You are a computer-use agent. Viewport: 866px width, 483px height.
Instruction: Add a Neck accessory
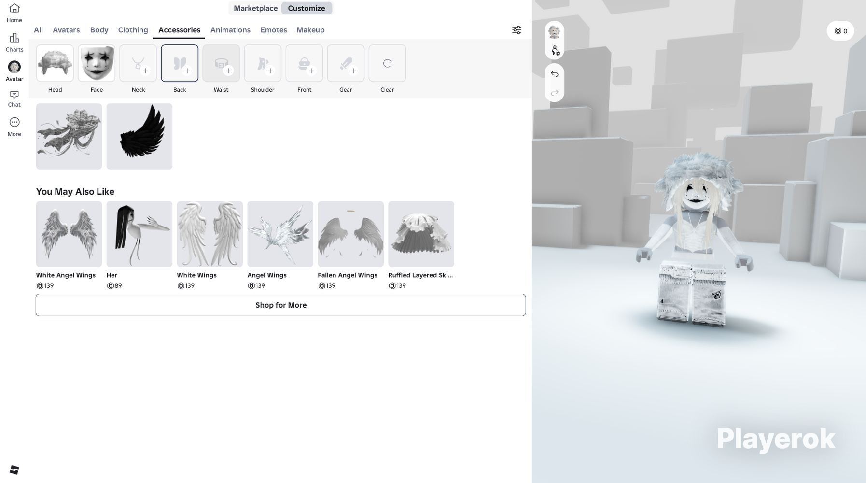138,63
